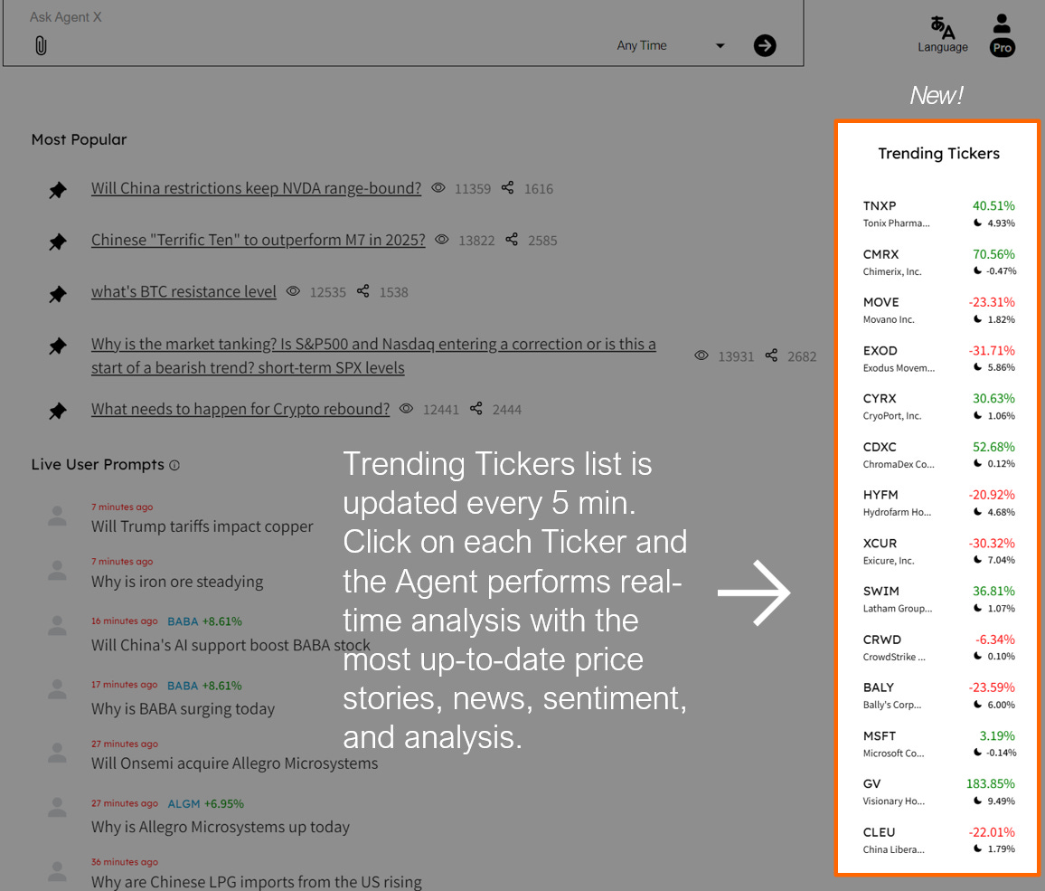The image size is (1045, 891).
Task: Click views eye icon next to 12441
Action: 406,409
